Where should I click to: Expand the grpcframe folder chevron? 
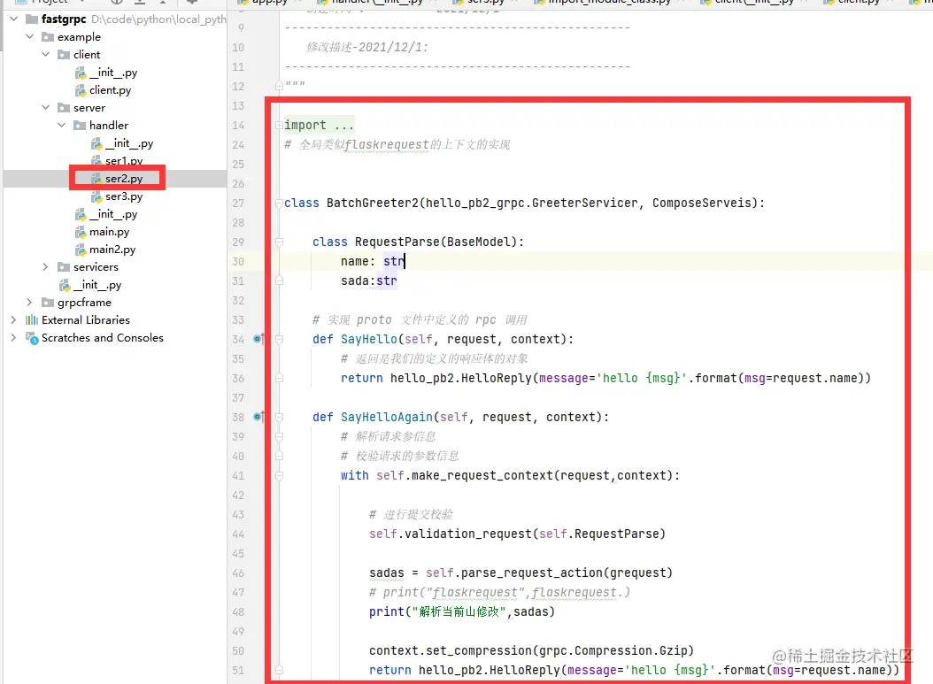[30, 302]
